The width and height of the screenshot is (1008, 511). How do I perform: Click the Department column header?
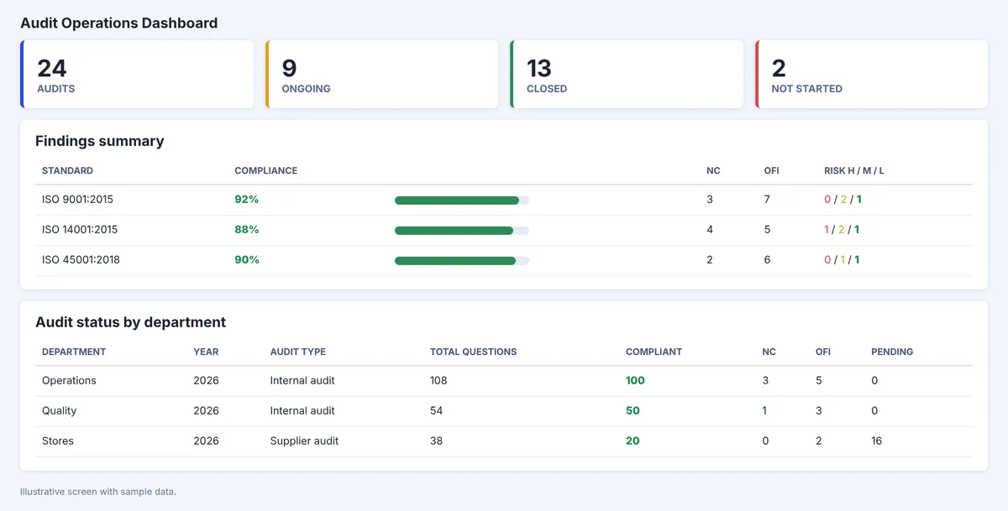[x=74, y=352]
